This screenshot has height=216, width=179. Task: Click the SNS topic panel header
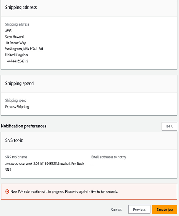pyautogui.click(x=14, y=140)
